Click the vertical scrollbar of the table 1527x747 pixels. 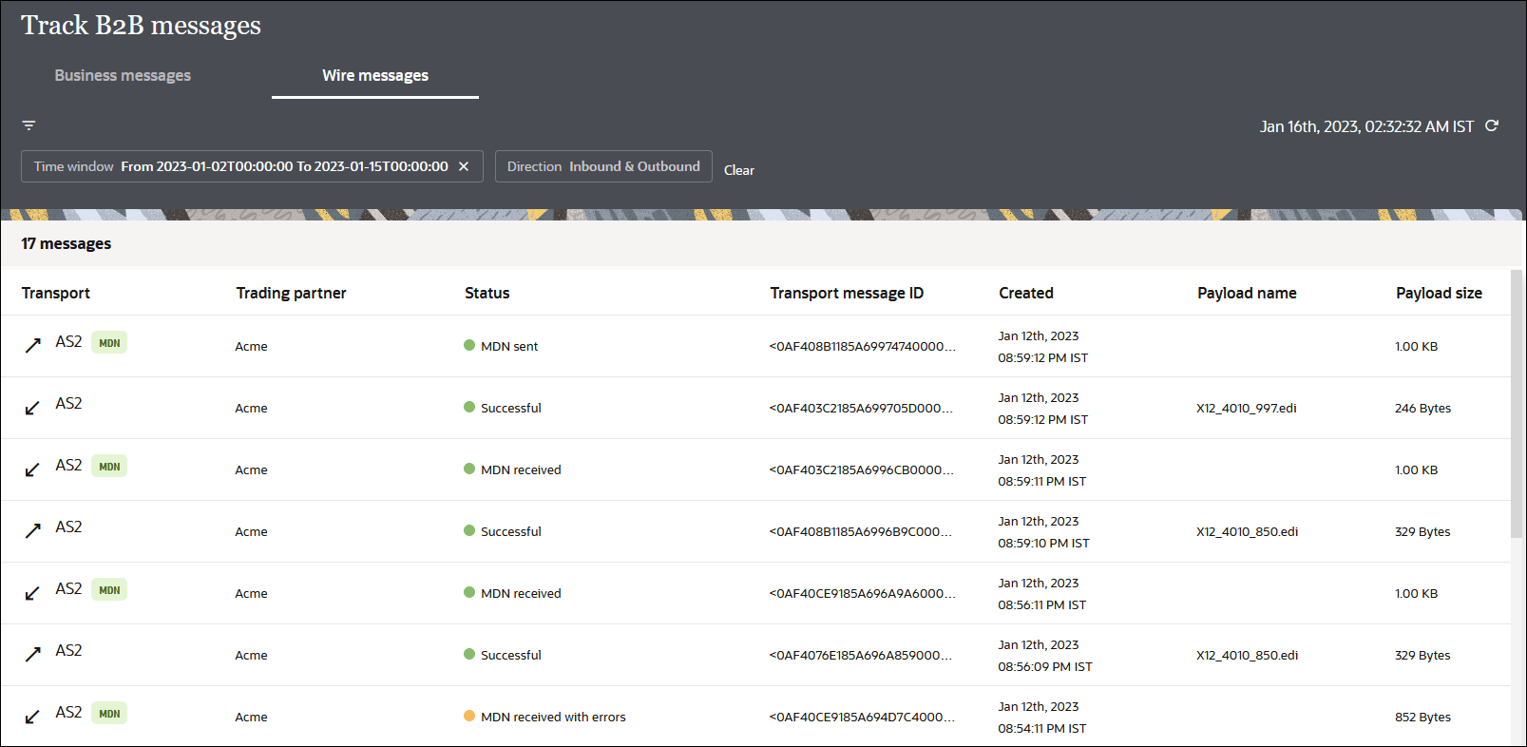[x=1517, y=404]
